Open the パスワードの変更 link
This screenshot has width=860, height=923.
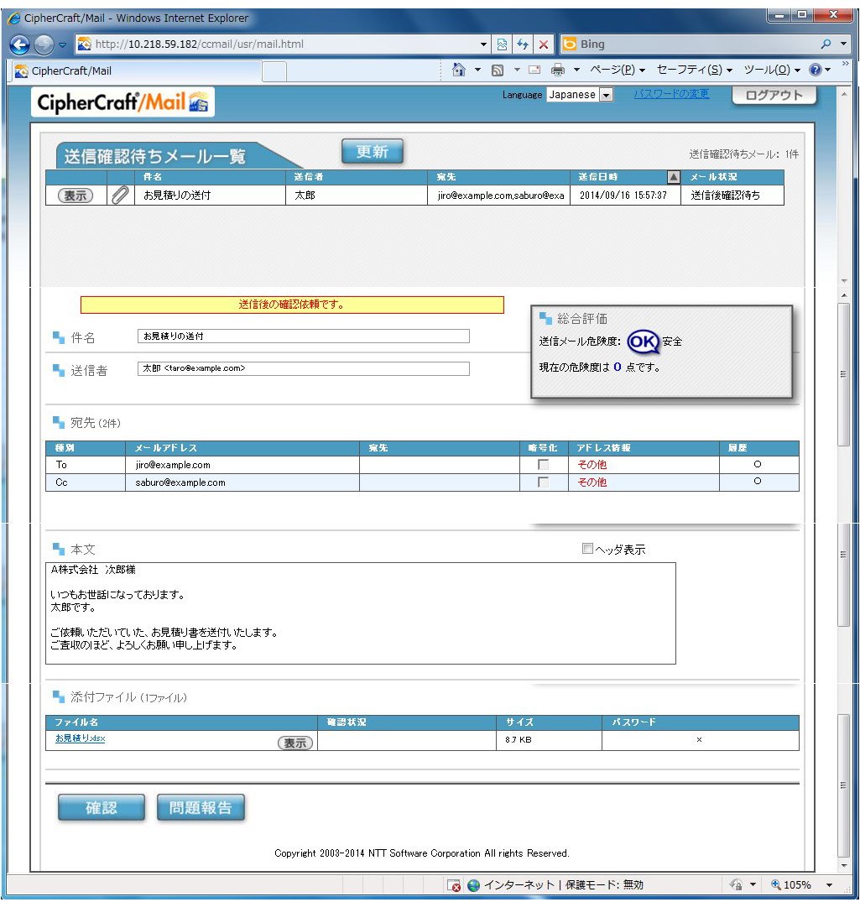(671, 94)
